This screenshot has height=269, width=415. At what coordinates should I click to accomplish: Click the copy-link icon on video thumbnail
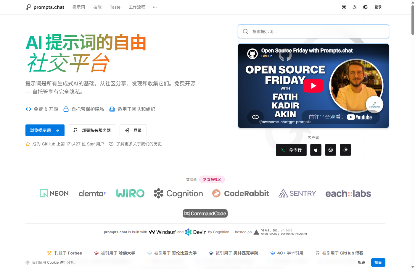click(x=255, y=117)
